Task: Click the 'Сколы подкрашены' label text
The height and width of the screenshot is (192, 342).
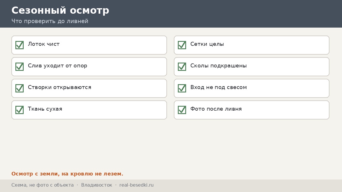Action: [x=219, y=66]
